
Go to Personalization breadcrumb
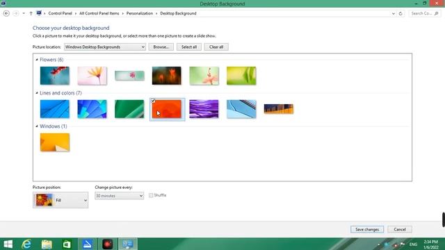[139, 13]
